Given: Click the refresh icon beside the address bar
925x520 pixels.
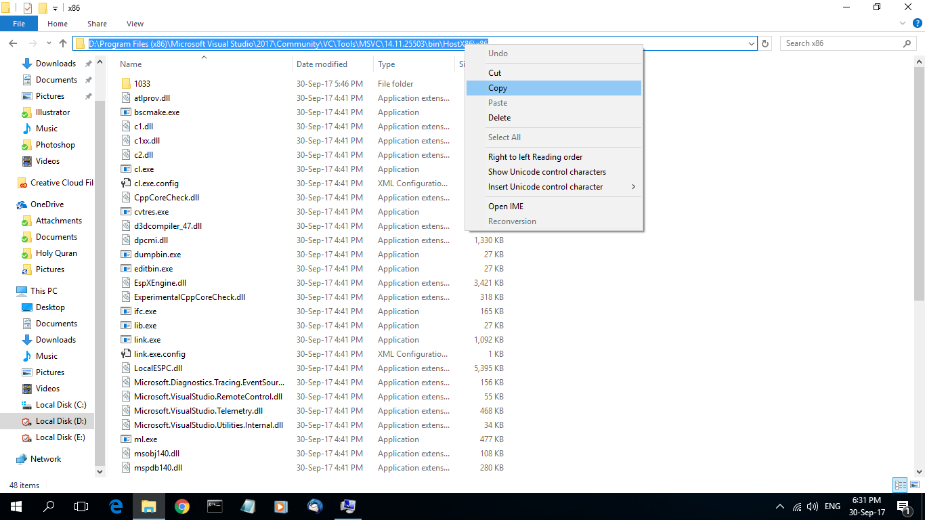Looking at the screenshot, I should point(765,43).
